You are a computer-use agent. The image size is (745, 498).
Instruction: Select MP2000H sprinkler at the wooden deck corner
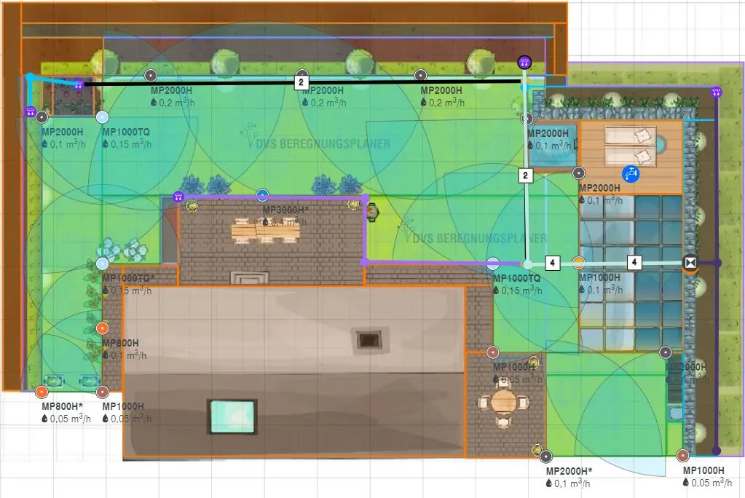click(x=578, y=173)
